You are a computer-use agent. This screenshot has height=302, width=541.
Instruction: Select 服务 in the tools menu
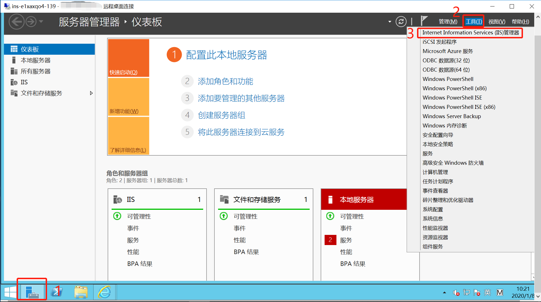427,154
